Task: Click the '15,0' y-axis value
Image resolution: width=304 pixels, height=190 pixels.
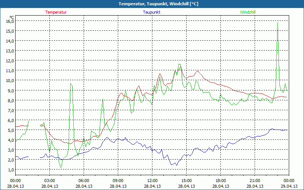Action: 10,31
